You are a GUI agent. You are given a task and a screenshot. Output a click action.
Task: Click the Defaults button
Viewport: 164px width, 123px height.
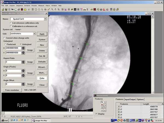(x=42, y=62)
